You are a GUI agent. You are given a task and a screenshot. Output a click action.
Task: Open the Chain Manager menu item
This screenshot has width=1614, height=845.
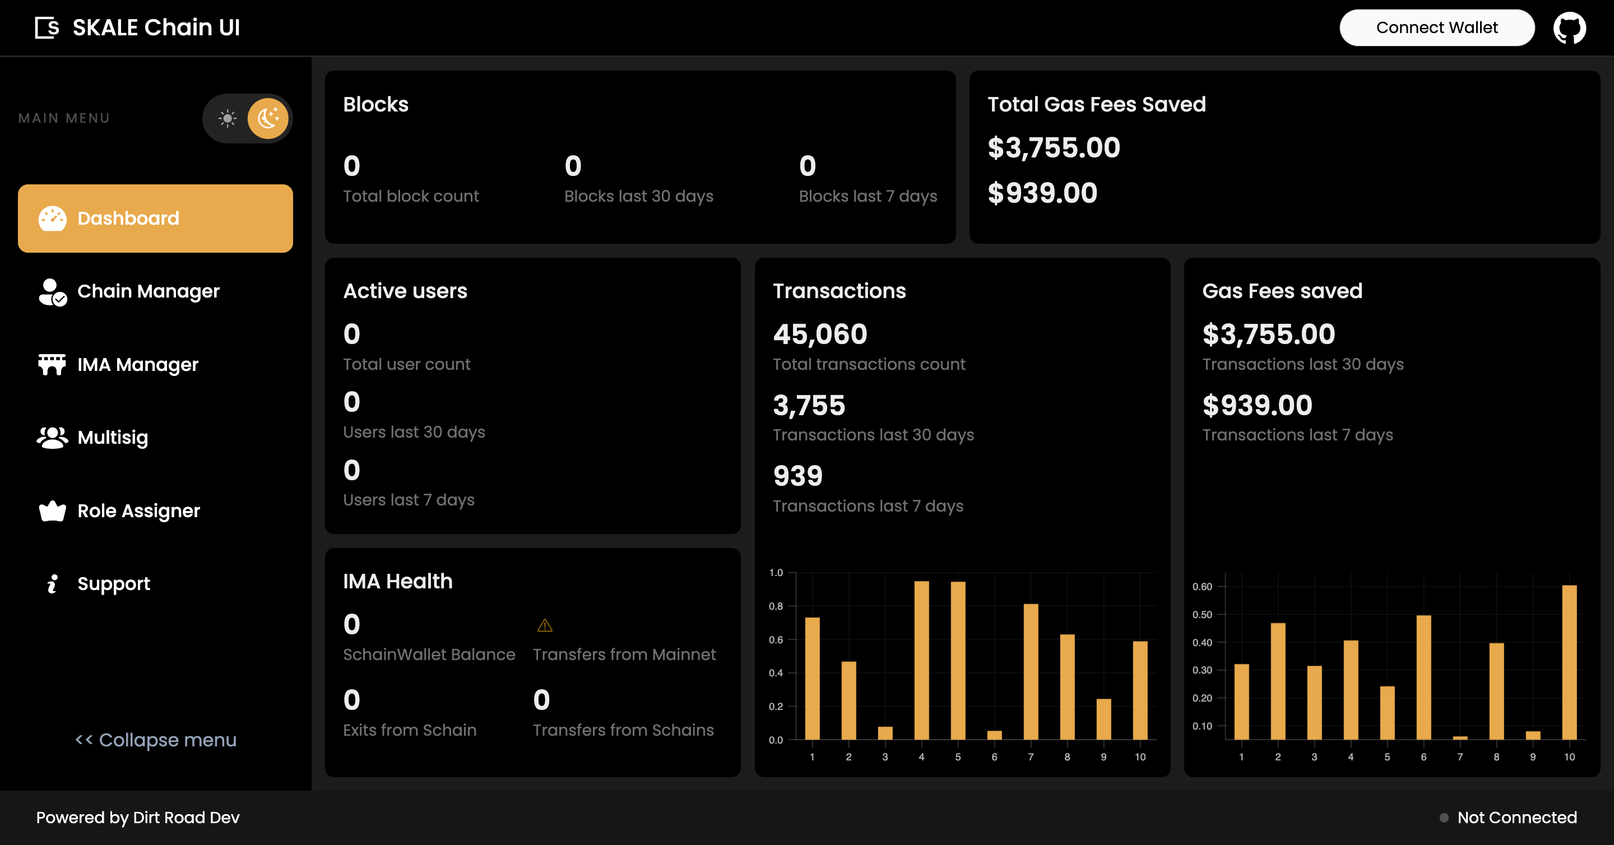(x=155, y=292)
